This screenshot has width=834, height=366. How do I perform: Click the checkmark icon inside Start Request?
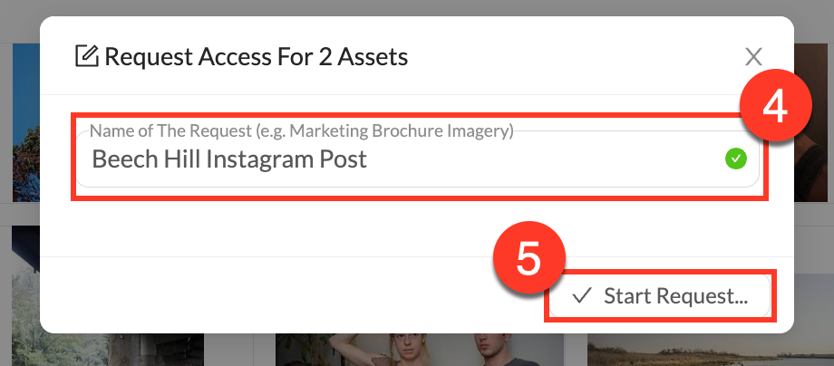(582, 295)
